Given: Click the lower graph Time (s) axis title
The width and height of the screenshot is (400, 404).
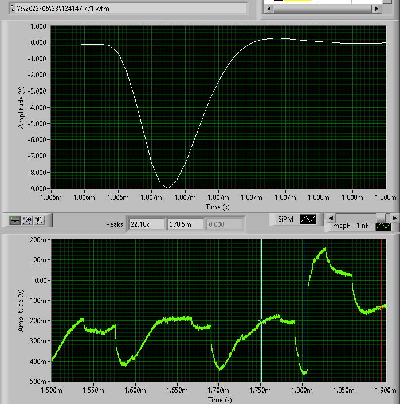Looking at the screenshot, I should [220, 400].
